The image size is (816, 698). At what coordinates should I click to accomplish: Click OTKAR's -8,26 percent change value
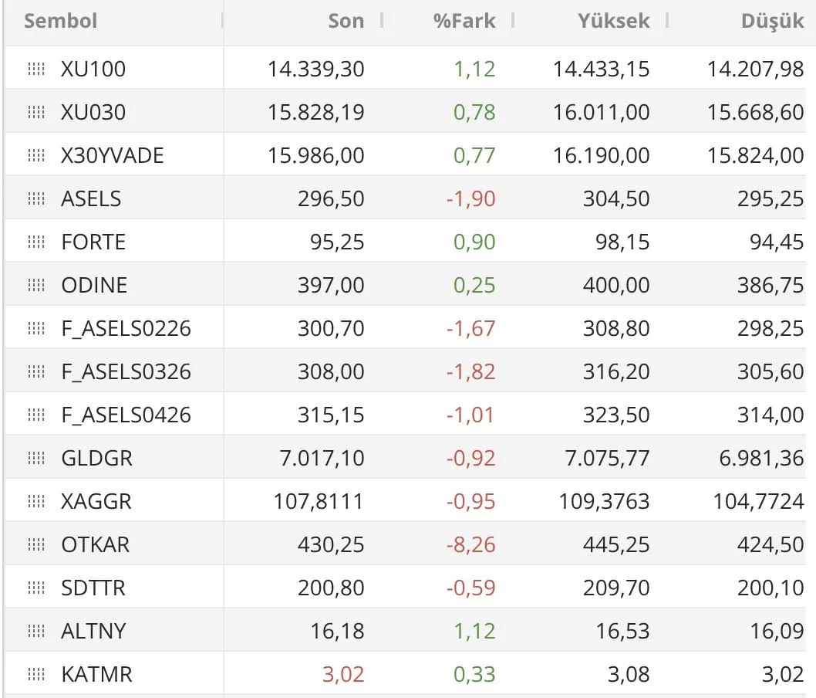pyautogui.click(x=470, y=545)
